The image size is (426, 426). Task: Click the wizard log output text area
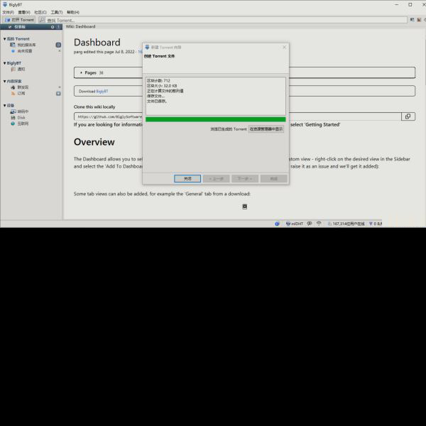216,96
